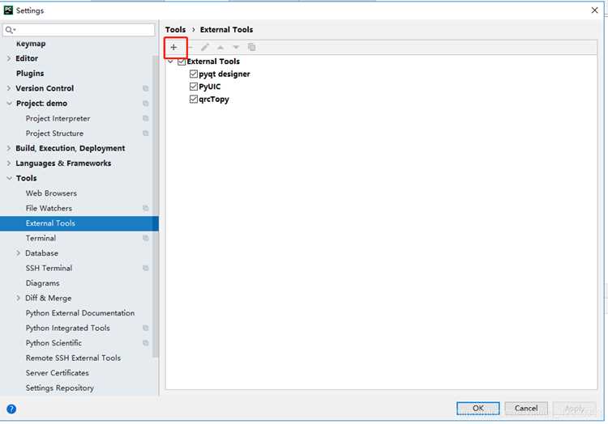608x424 pixels.
Task: Expand Languages & Frameworks section
Action: pyautogui.click(x=9, y=163)
